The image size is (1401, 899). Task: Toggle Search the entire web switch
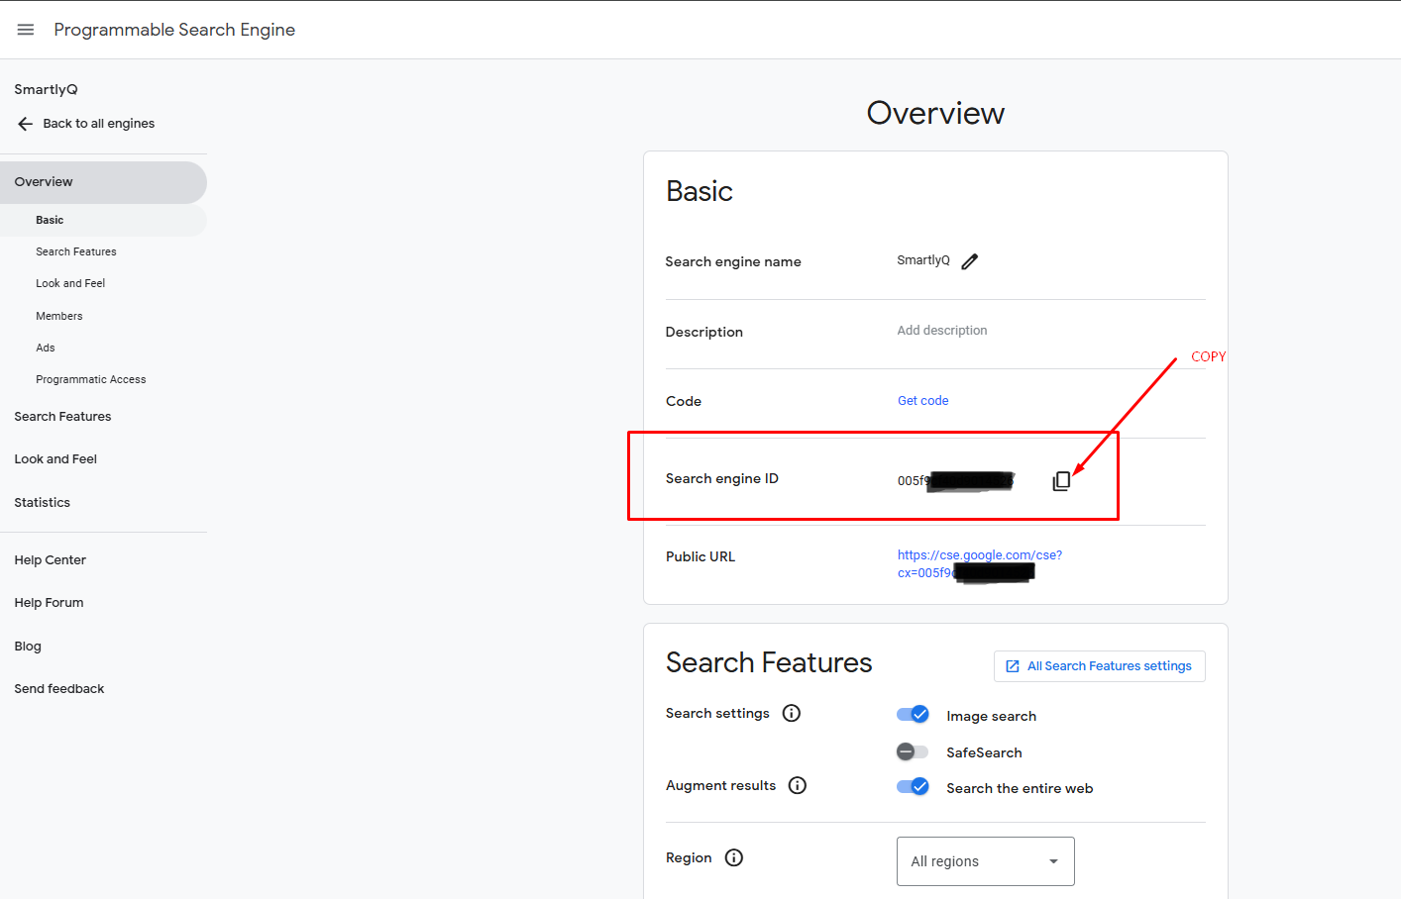[913, 787]
